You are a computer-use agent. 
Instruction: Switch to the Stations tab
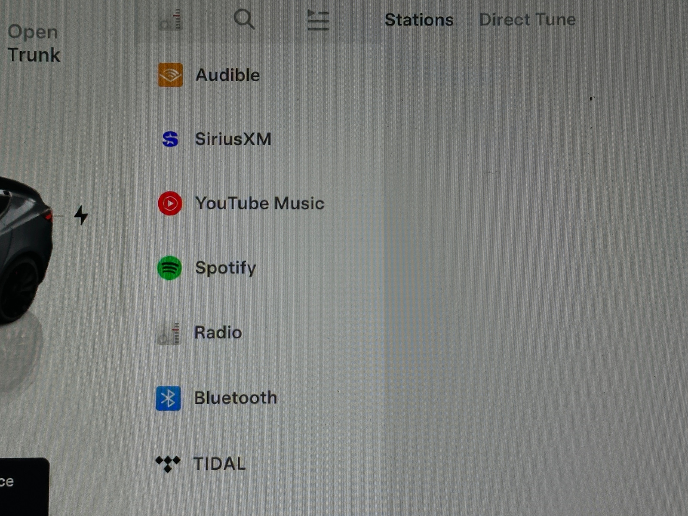(419, 20)
